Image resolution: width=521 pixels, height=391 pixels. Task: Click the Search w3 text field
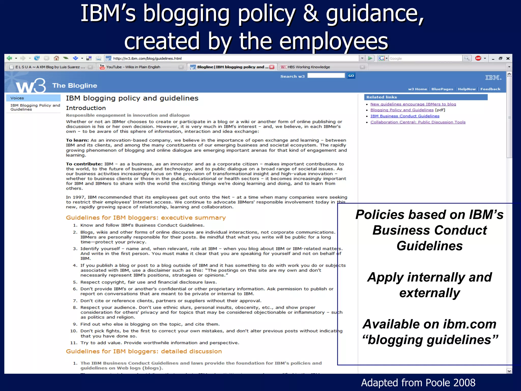click(326, 75)
